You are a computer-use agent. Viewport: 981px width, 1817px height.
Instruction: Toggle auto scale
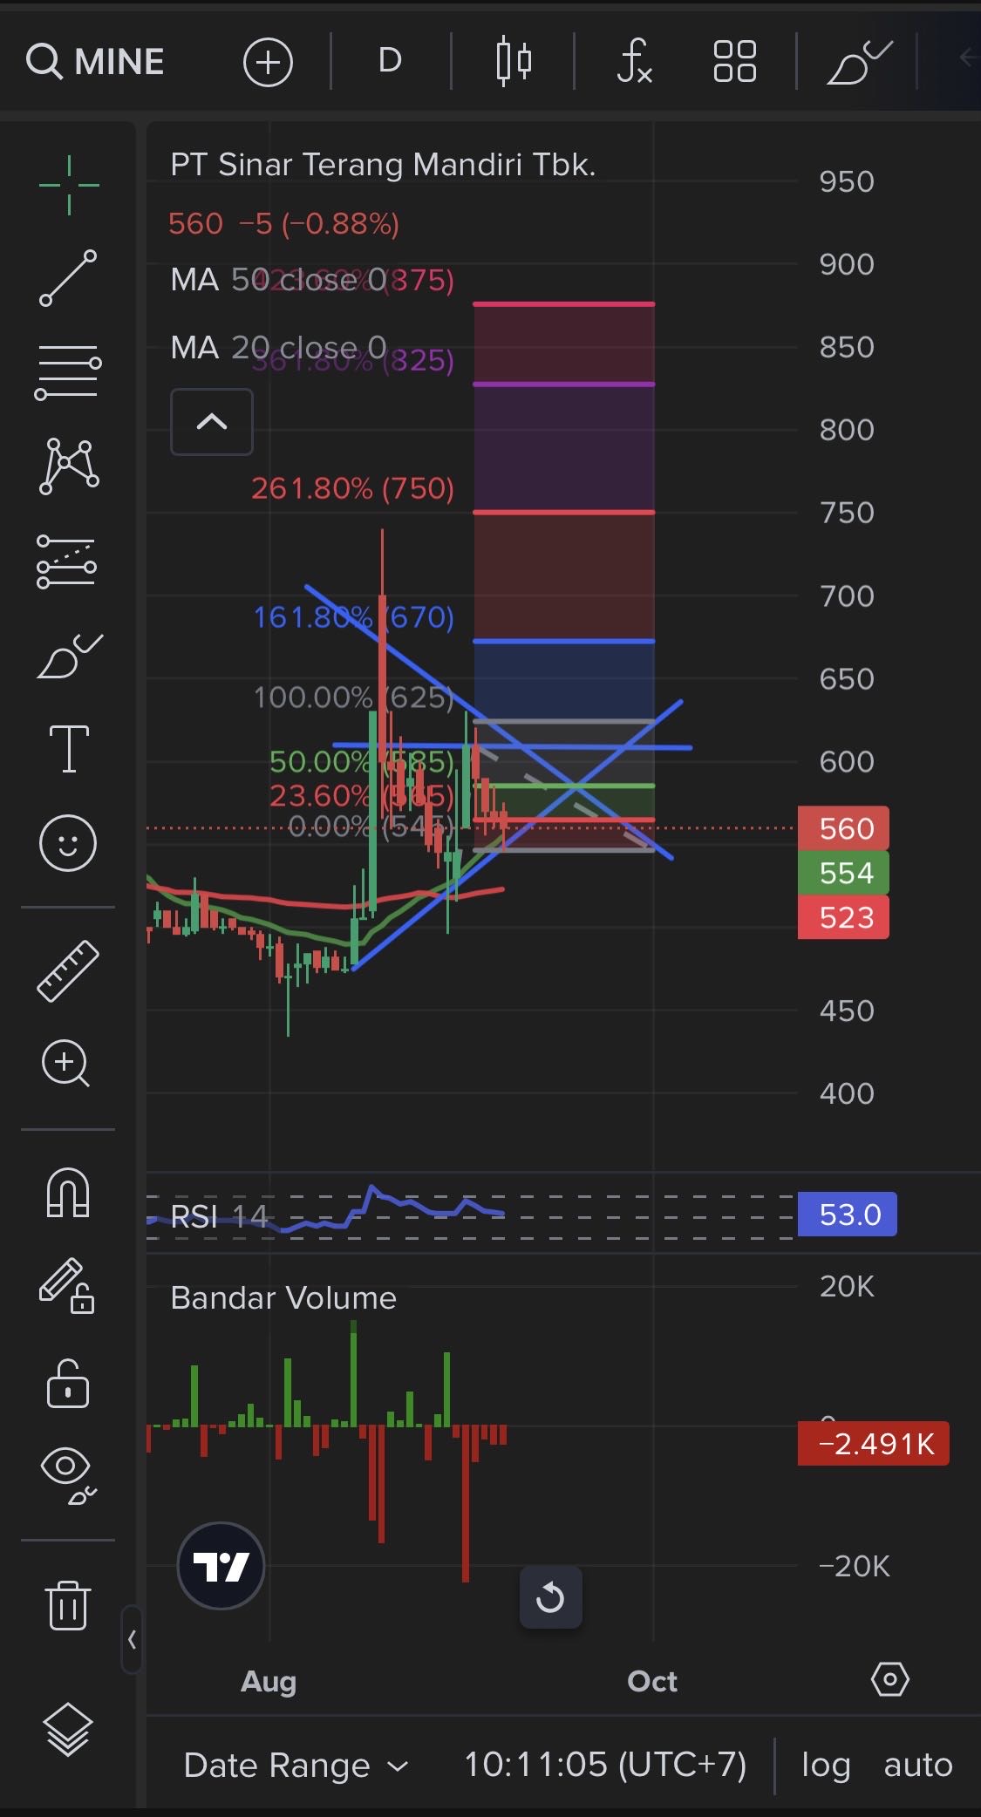tap(918, 1765)
